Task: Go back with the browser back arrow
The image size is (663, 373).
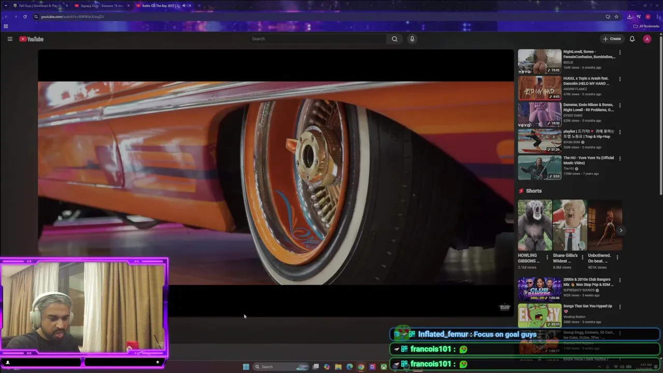Action: (x=6, y=17)
